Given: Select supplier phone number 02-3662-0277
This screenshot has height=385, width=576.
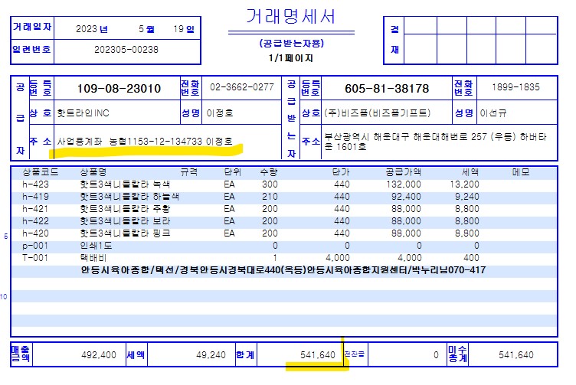Looking at the screenshot, I should [241, 88].
